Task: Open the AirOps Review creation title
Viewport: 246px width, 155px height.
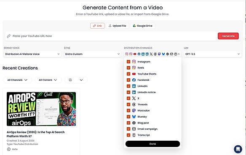Action: pyautogui.click(x=36, y=134)
